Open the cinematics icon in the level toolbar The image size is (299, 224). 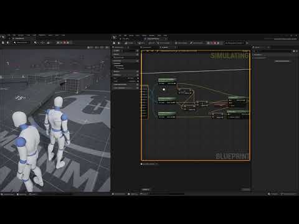(49, 42)
